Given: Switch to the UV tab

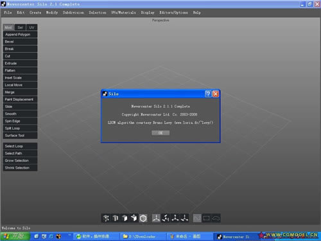Looking at the screenshot, I should (x=31, y=28).
